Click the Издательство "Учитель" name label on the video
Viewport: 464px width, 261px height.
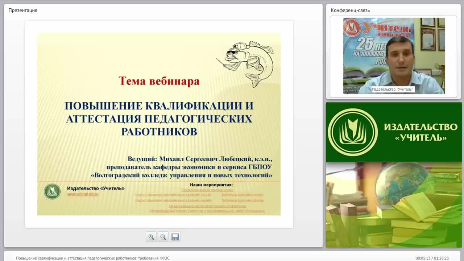pos(393,89)
